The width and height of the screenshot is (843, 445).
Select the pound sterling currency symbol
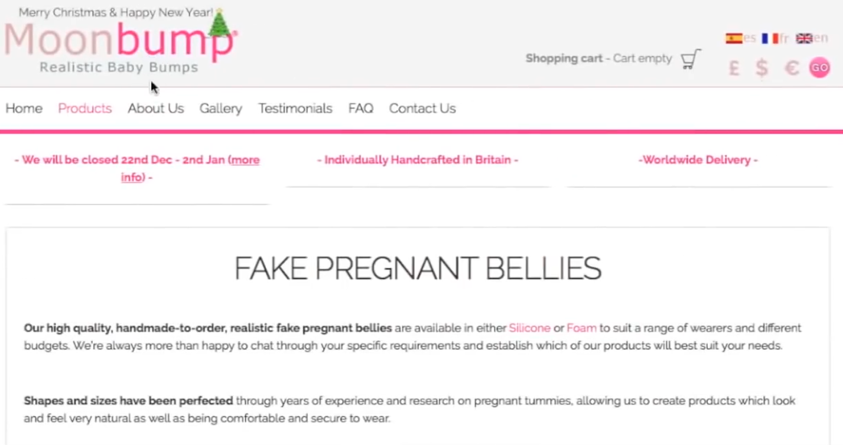[x=734, y=68]
